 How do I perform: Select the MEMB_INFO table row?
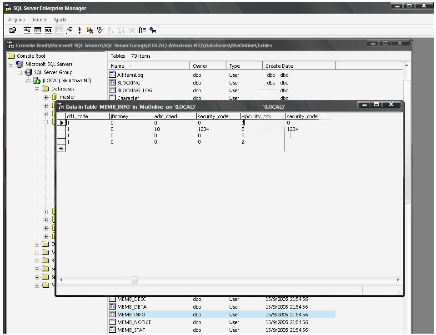click(x=131, y=315)
